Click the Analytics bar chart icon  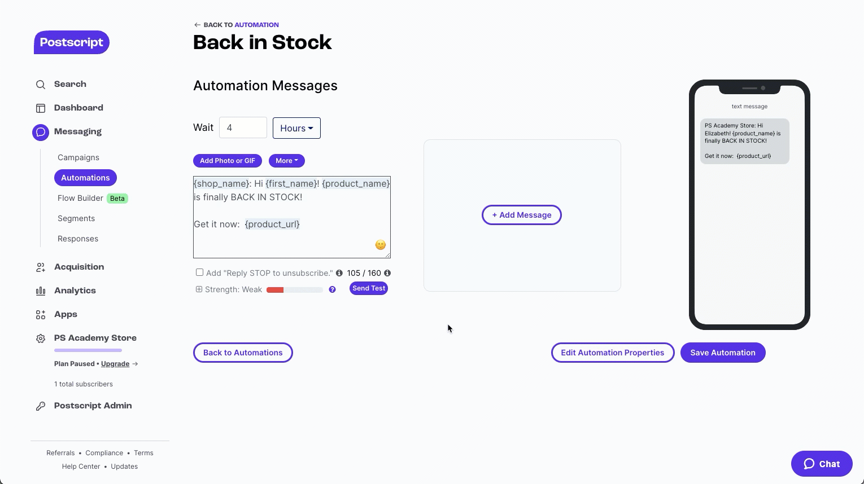click(41, 291)
